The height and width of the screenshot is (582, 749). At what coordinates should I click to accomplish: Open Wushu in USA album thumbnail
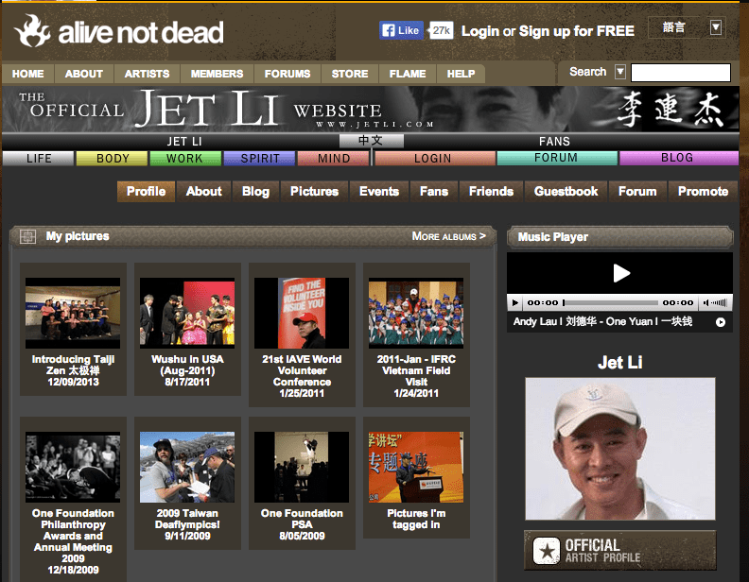click(187, 313)
